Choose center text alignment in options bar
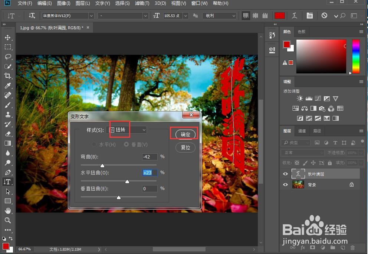The width and height of the screenshot is (368, 254). [x=255, y=16]
